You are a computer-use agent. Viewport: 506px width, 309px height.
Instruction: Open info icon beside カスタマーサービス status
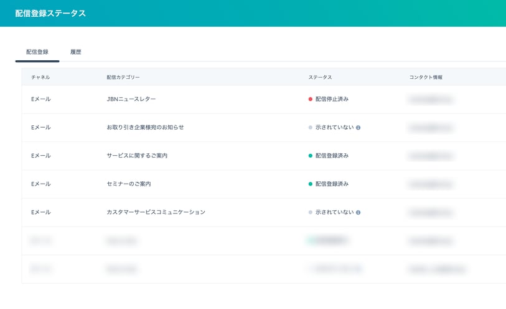[x=358, y=212]
